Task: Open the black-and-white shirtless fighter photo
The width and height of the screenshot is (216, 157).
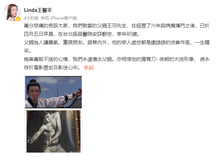Action: tap(53, 131)
